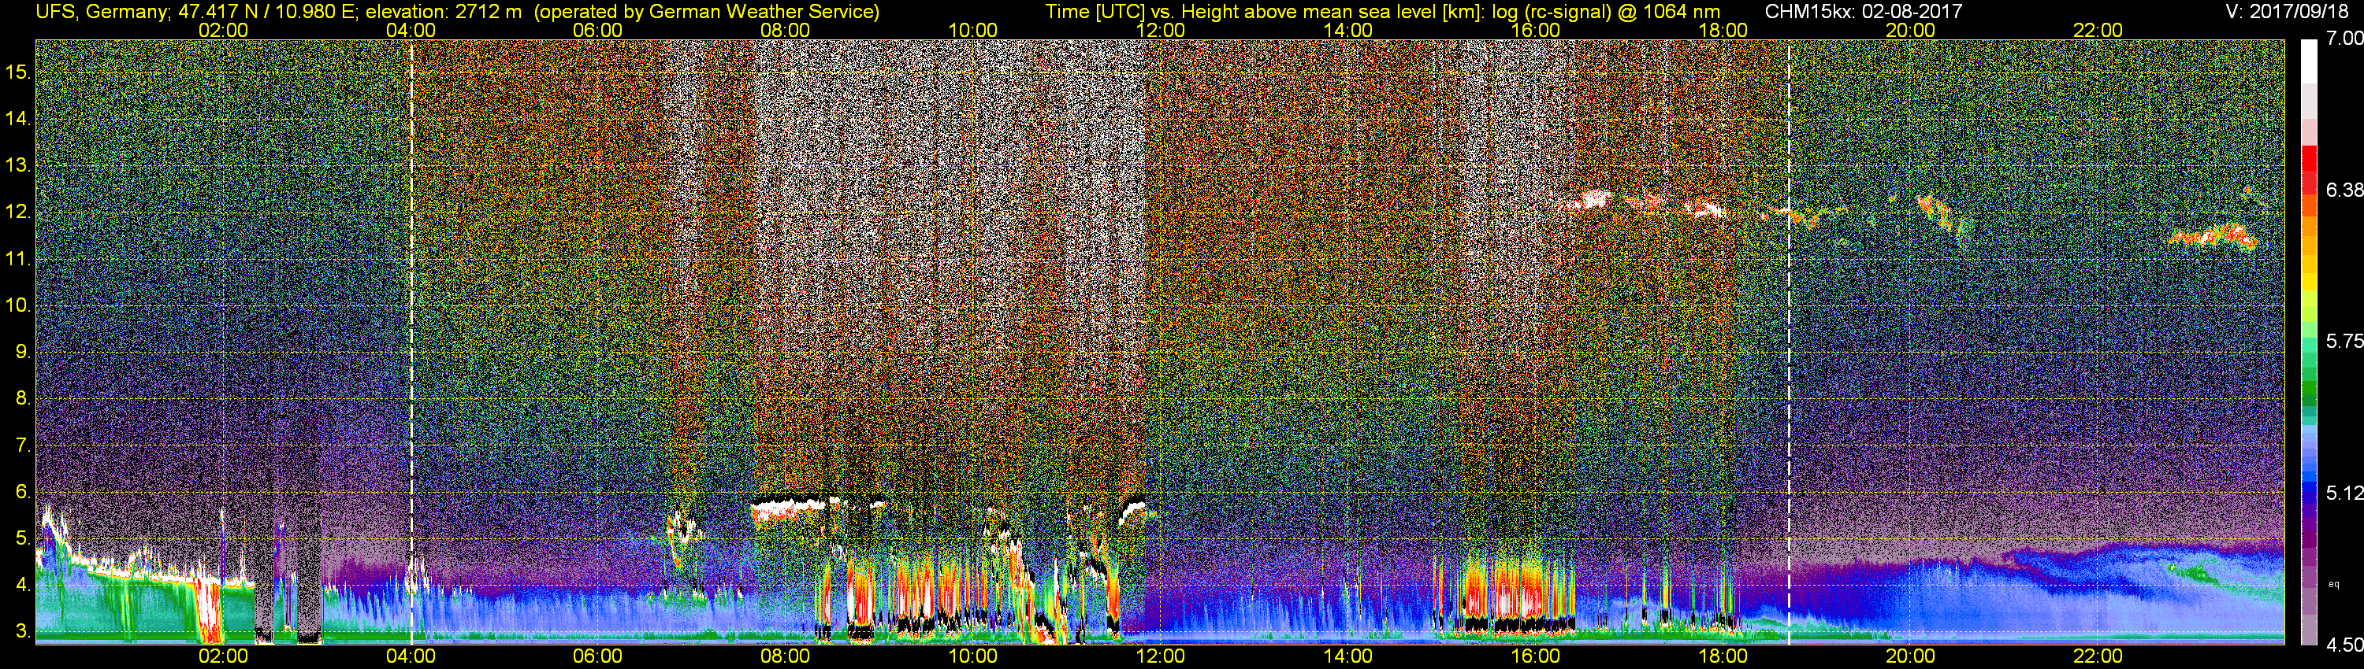Click the '18:00' label on top axis
2364x669 pixels.
1723,30
